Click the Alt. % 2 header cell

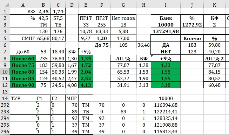tap(214, 58)
